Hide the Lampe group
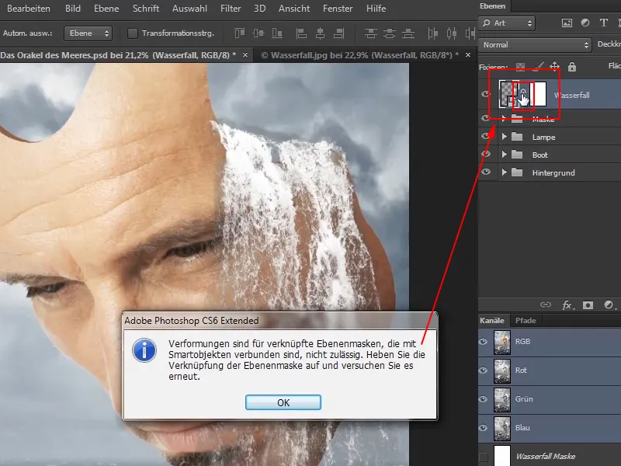This screenshot has height=466, width=621. click(x=486, y=137)
